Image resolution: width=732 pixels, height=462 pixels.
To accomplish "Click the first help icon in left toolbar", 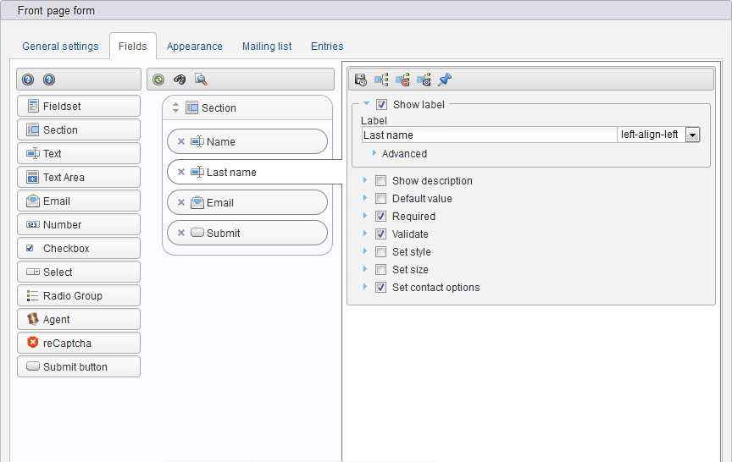I will pos(28,80).
